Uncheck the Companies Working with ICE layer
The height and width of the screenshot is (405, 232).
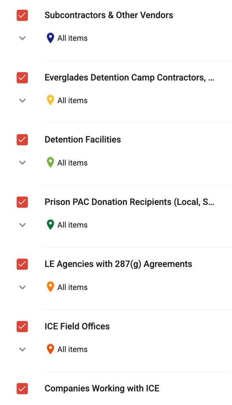22,389
